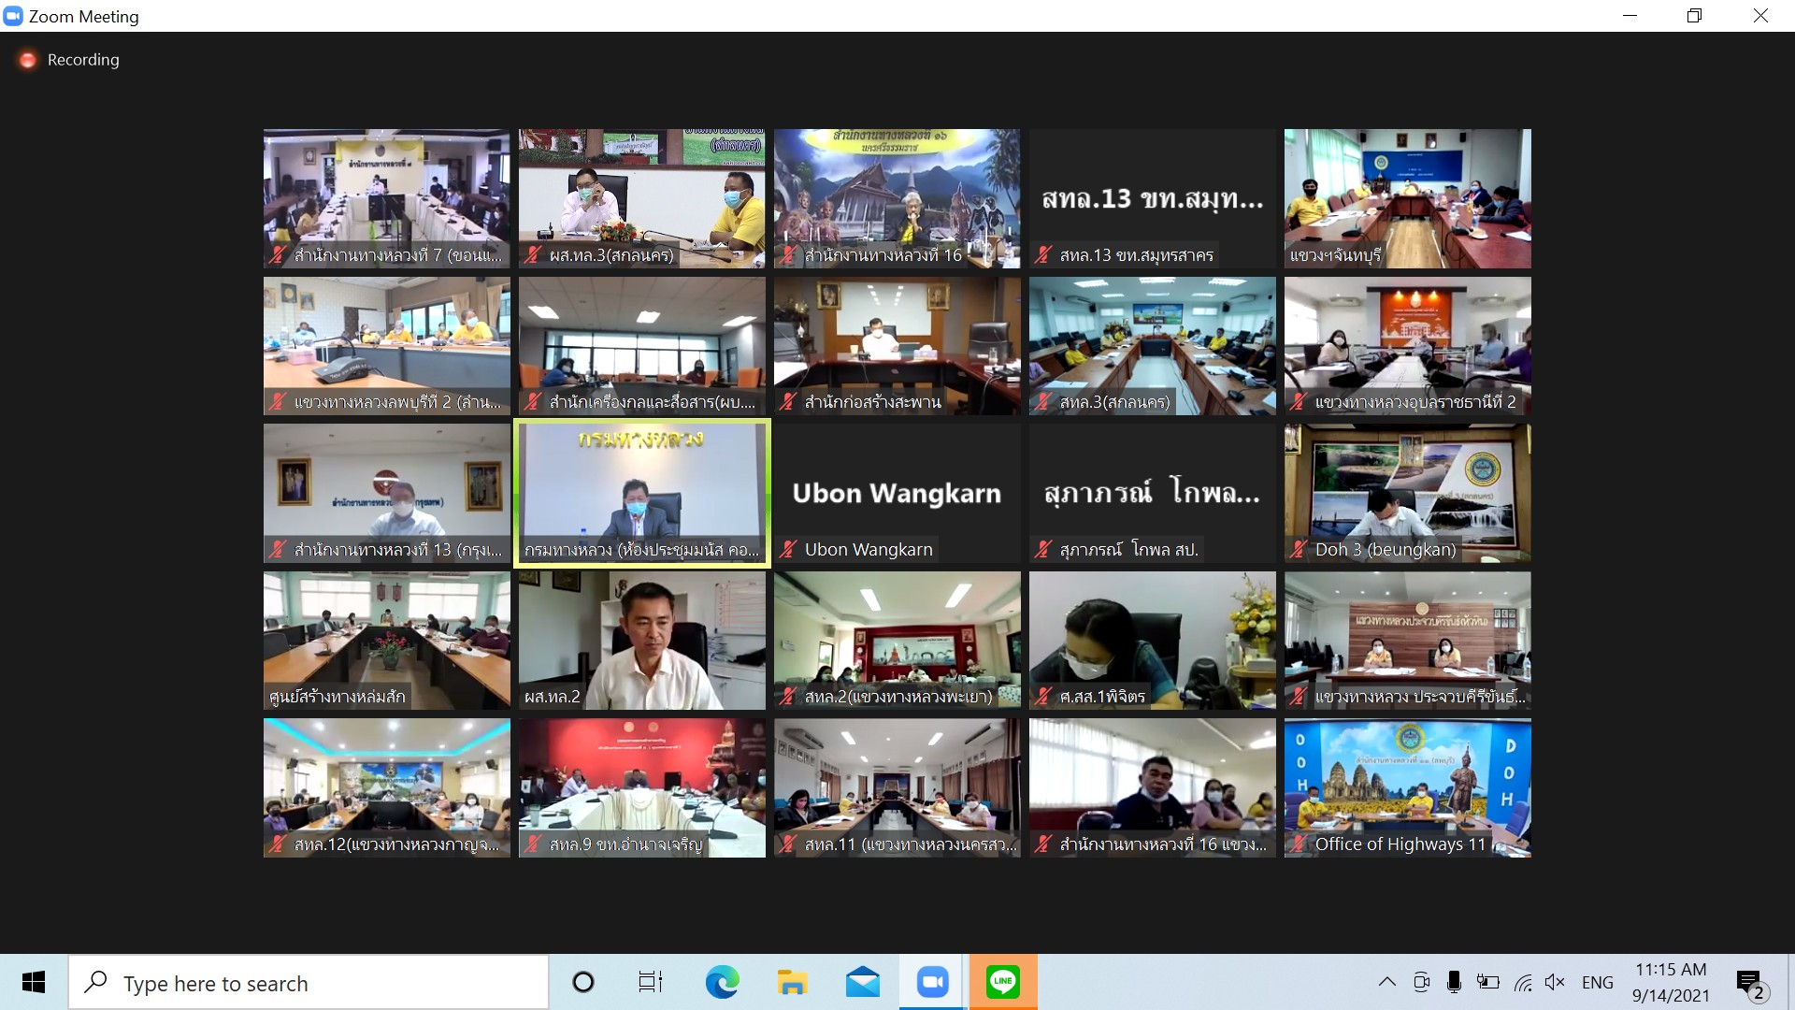Click the red Recording indicator
This screenshot has height=1010, width=1795.
click(x=28, y=60)
